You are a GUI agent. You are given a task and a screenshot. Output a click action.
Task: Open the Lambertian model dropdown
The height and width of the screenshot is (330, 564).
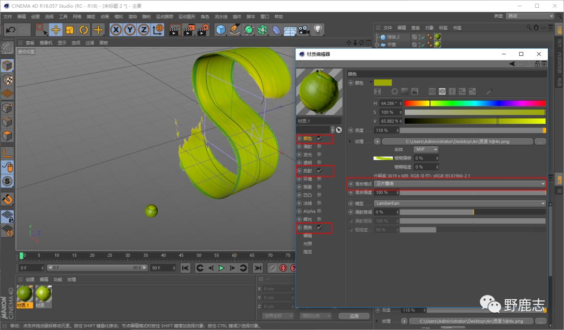(x=460, y=203)
